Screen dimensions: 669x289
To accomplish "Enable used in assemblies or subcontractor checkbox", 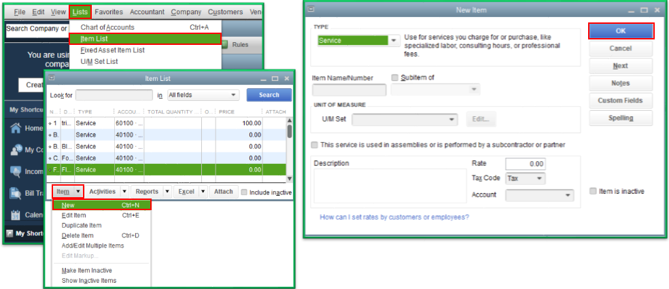I will (x=315, y=145).
